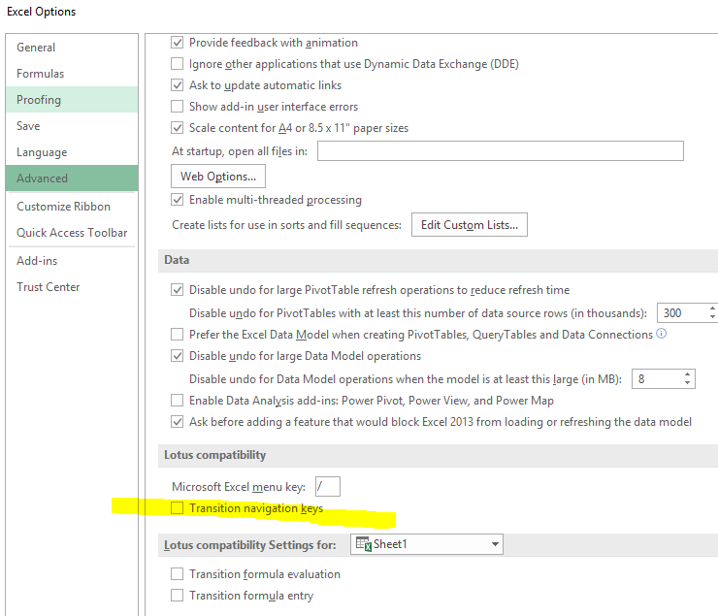This screenshot has height=616, width=718.
Task: Increase Data Model size spinner value
Action: (x=687, y=374)
